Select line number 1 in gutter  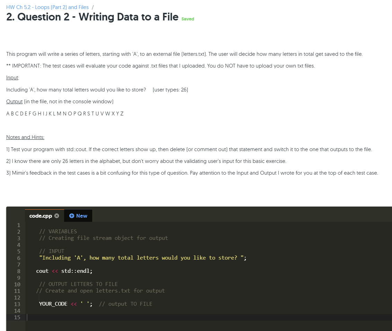tap(18, 225)
